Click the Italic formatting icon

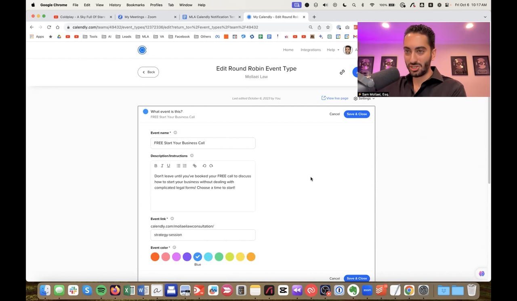click(x=162, y=166)
